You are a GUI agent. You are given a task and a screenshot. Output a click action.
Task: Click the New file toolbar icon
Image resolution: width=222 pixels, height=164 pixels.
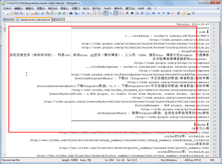(7, 13)
